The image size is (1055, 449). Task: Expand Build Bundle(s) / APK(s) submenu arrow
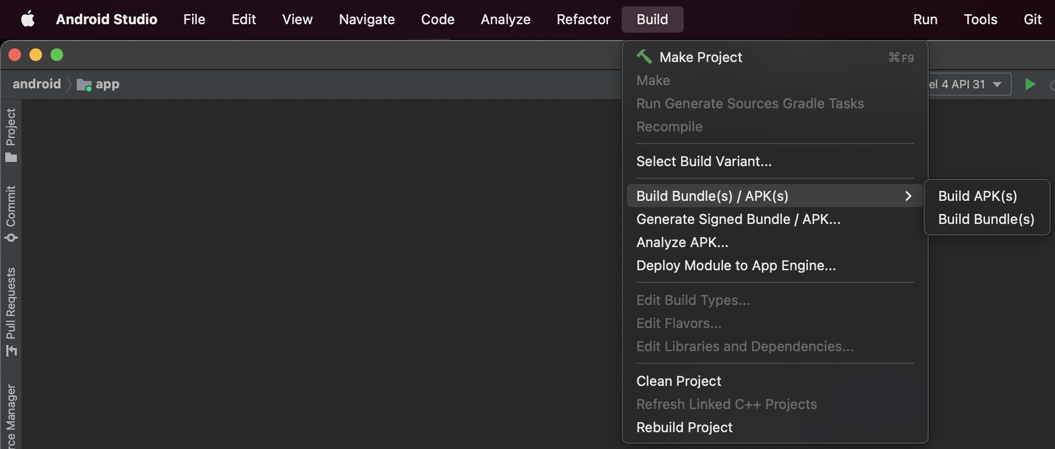coord(908,196)
